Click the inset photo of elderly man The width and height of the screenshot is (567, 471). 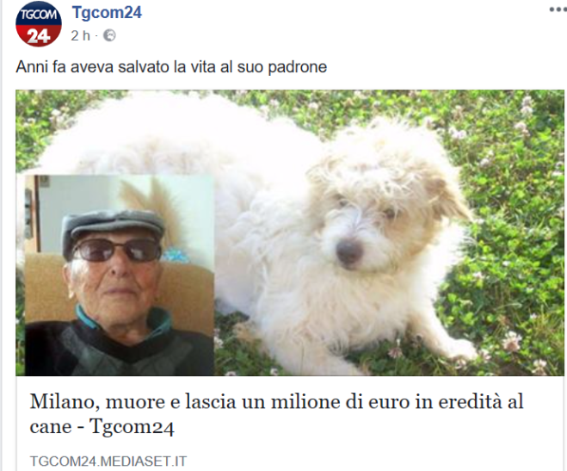tap(120, 276)
